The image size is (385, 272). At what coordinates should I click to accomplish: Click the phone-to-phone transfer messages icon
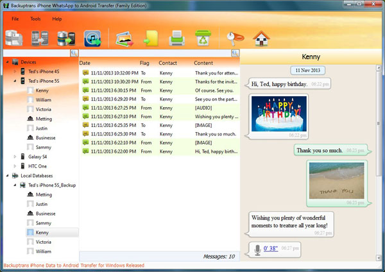coord(40,38)
